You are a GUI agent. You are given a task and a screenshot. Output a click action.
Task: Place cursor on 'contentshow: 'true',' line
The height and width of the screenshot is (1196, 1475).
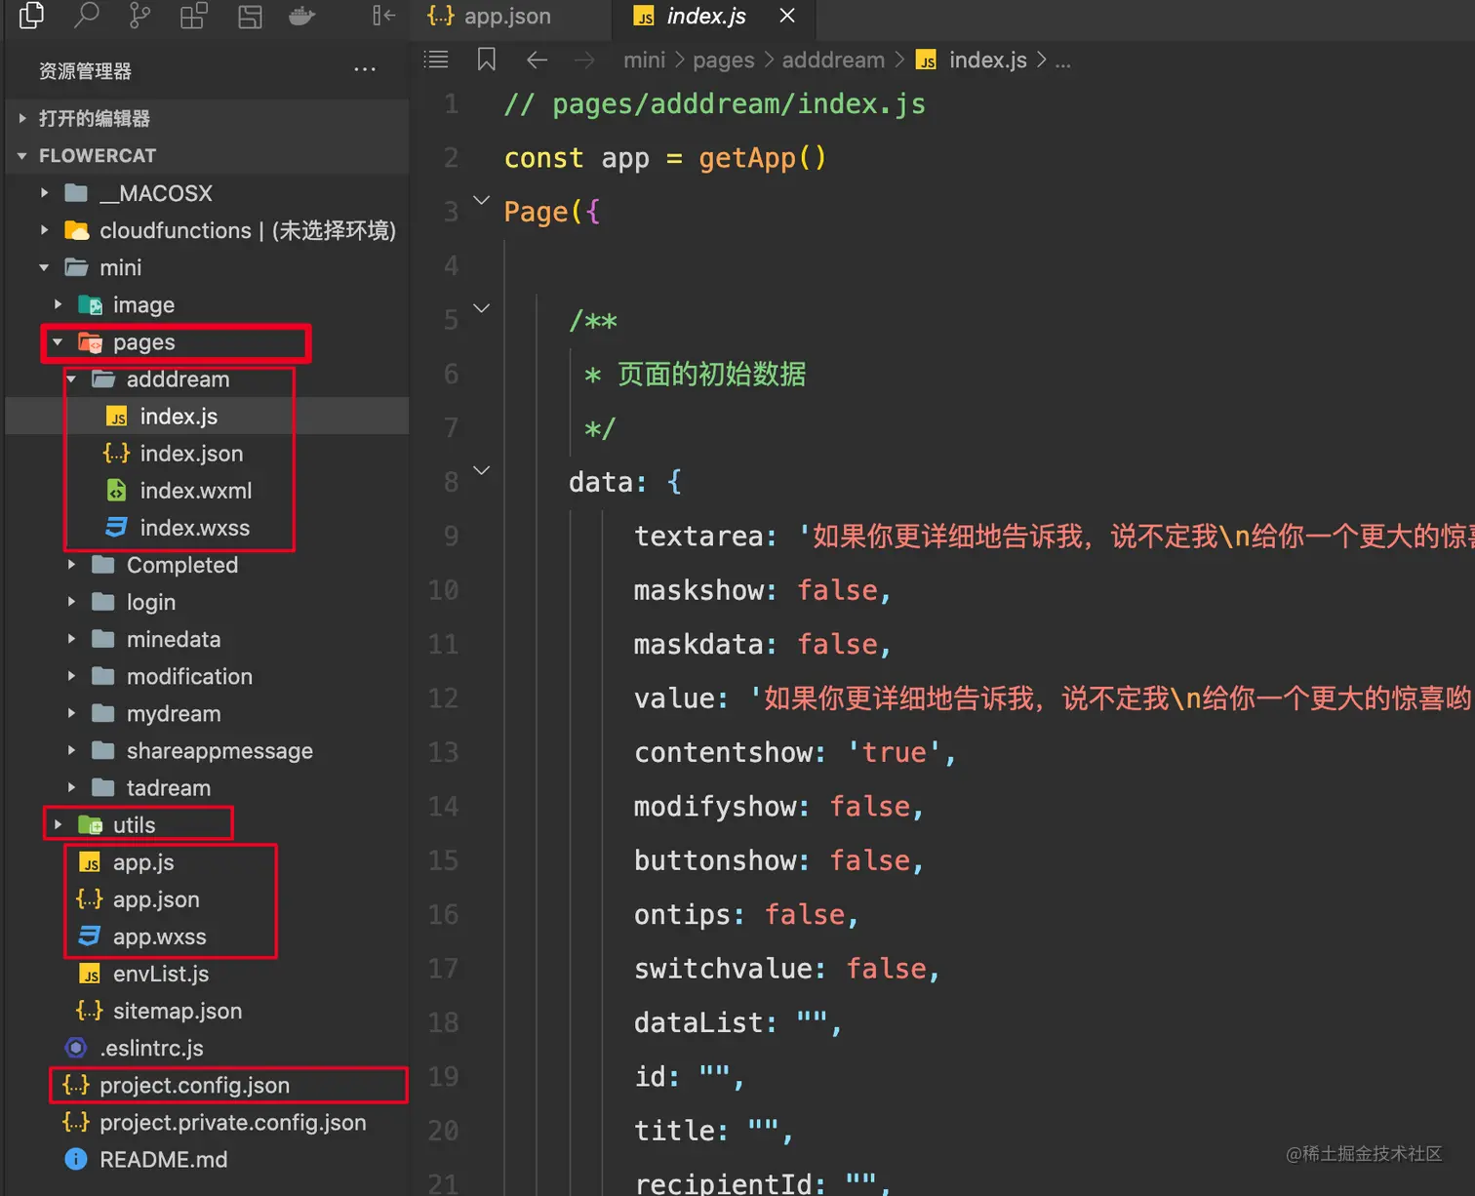pyautogui.click(x=795, y=752)
